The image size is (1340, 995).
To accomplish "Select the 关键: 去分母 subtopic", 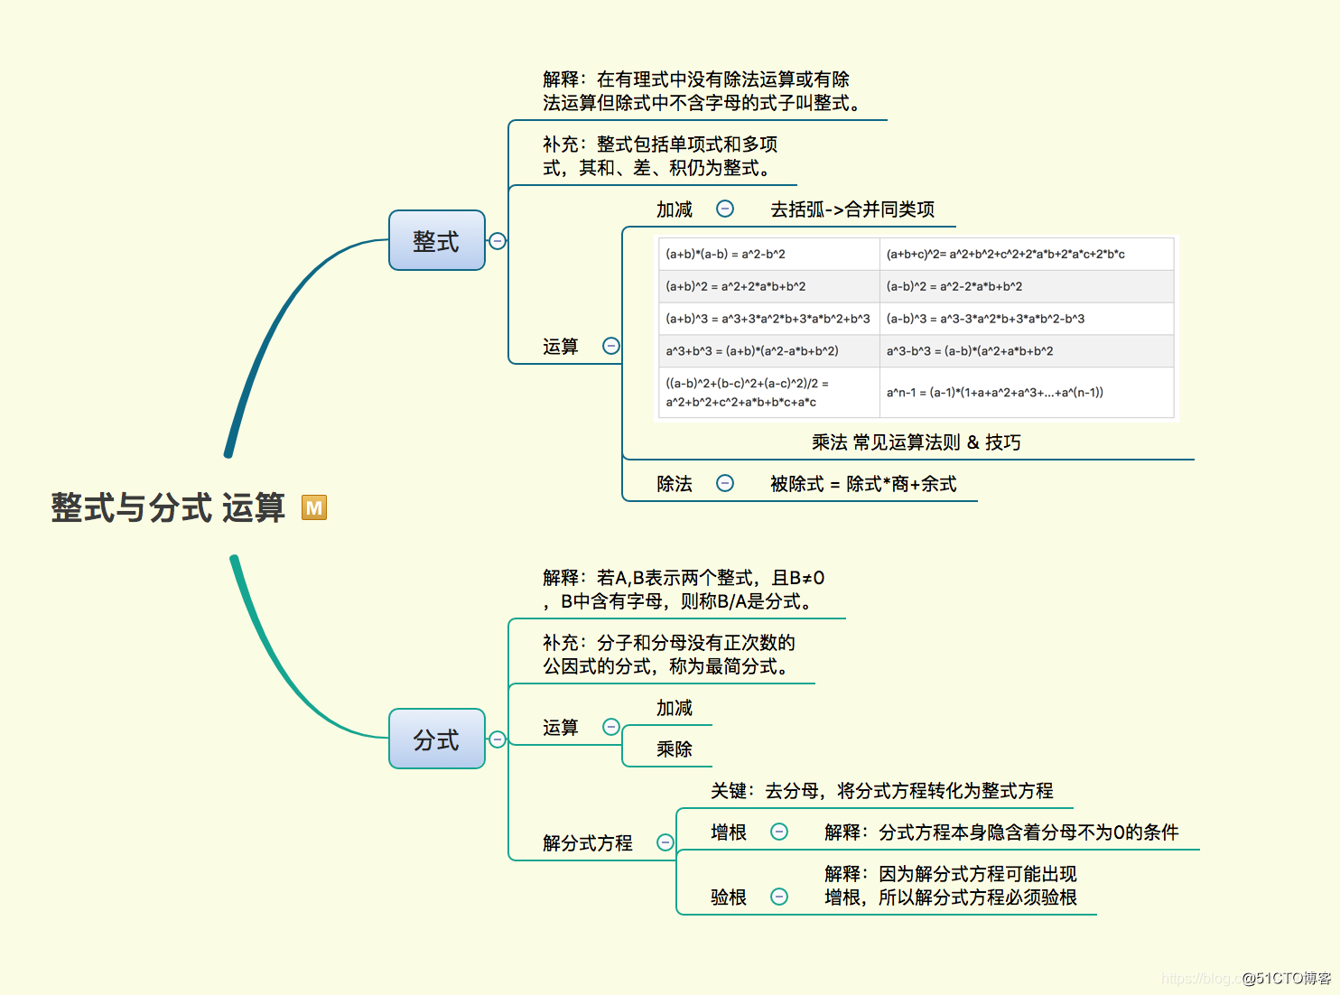I will pyautogui.click(x=881, y=791).
